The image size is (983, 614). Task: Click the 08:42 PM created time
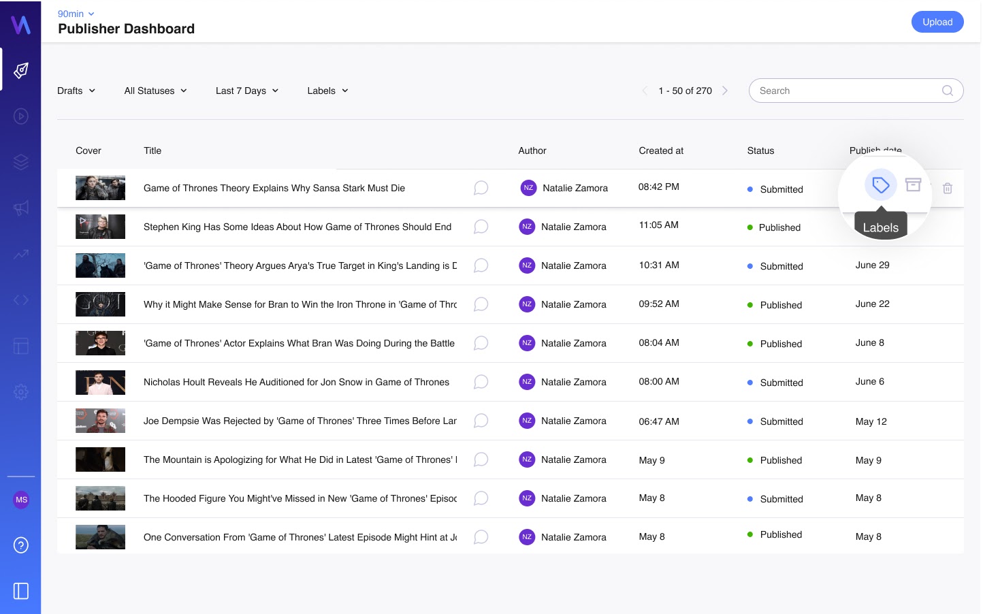658,187
